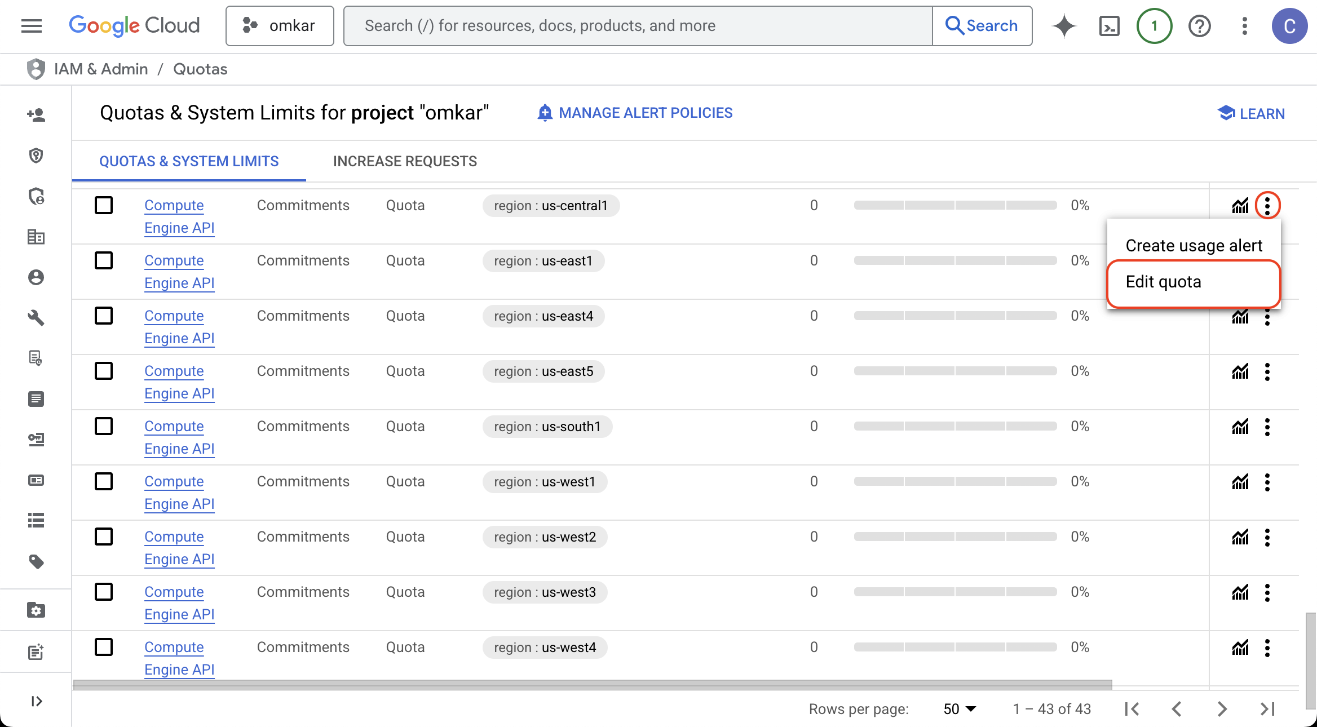Click the sidebar labels tag icon

36,561
